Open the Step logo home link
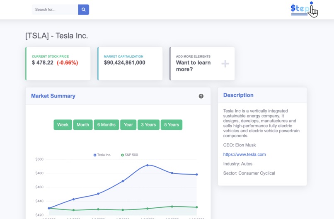Screen dimensions: 334x219 tap(304, 9)
